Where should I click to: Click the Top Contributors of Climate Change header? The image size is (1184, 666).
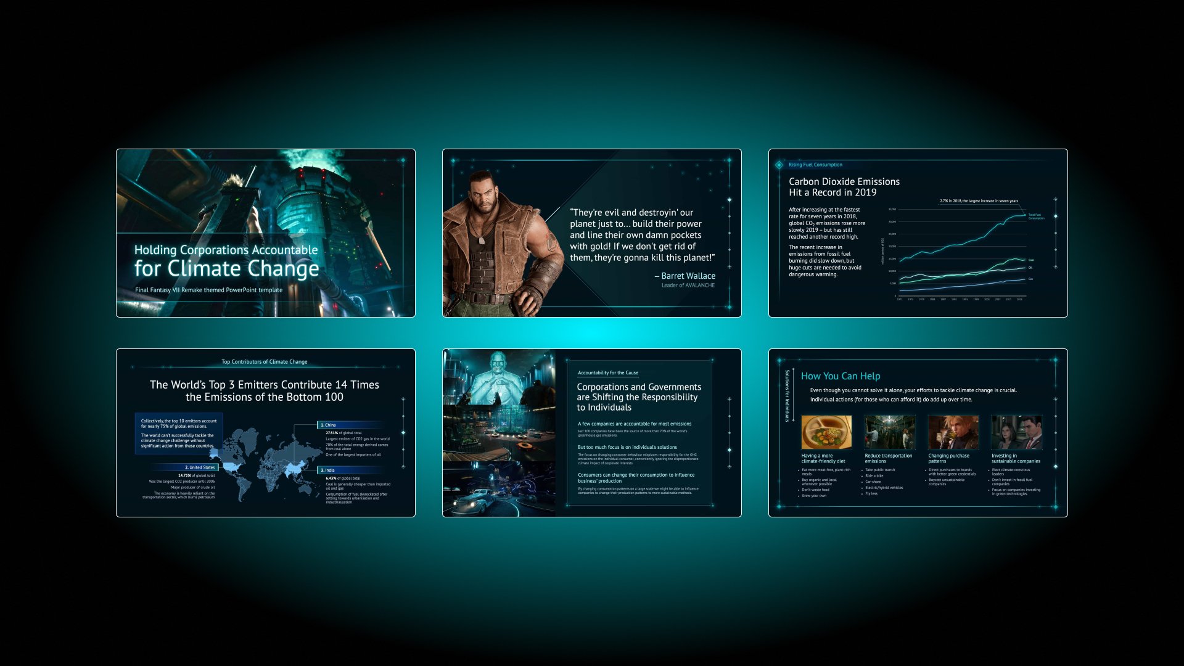point(265,362)
